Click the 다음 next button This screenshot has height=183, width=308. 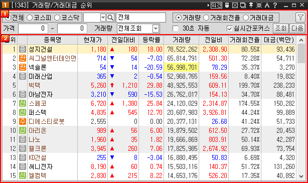click(x=297, y=29)
